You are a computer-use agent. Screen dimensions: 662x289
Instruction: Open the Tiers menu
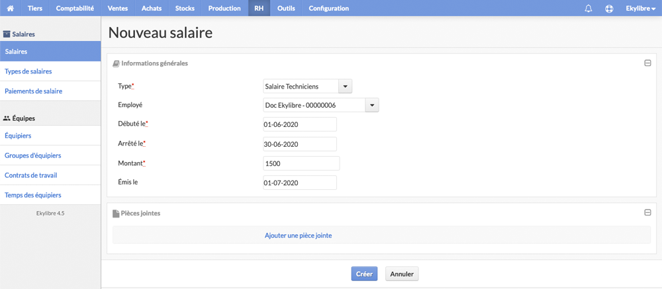35,8
